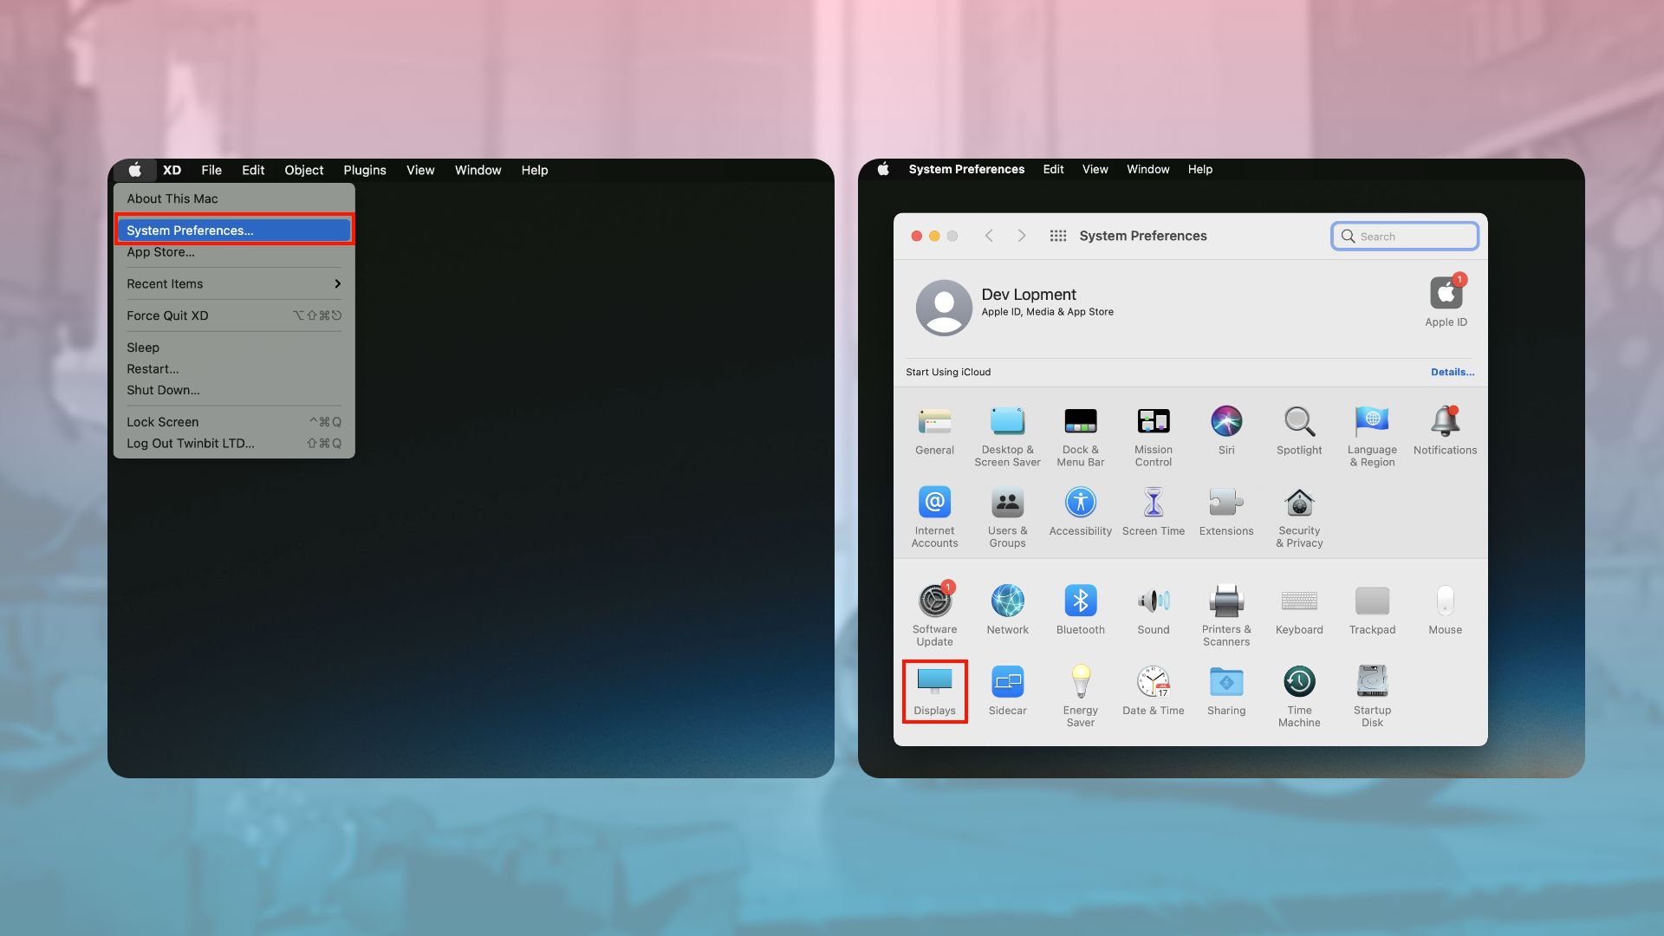Open Software Update preferences
This screenshot has width=1664, height=936.
point(934,615)
